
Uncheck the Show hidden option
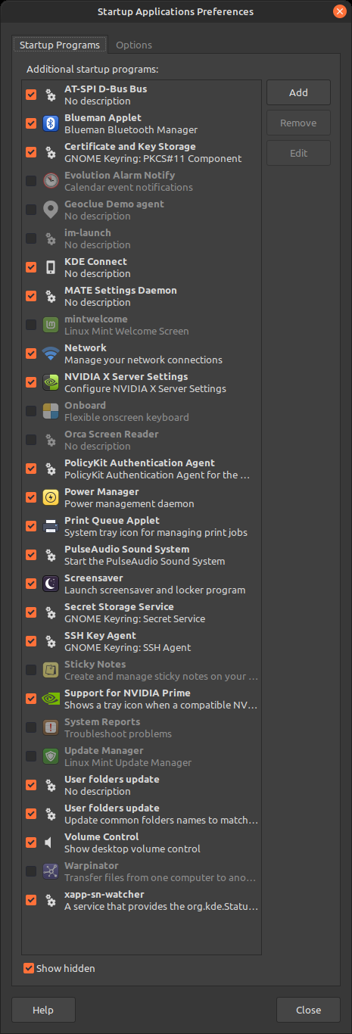[x=29, y=968]
